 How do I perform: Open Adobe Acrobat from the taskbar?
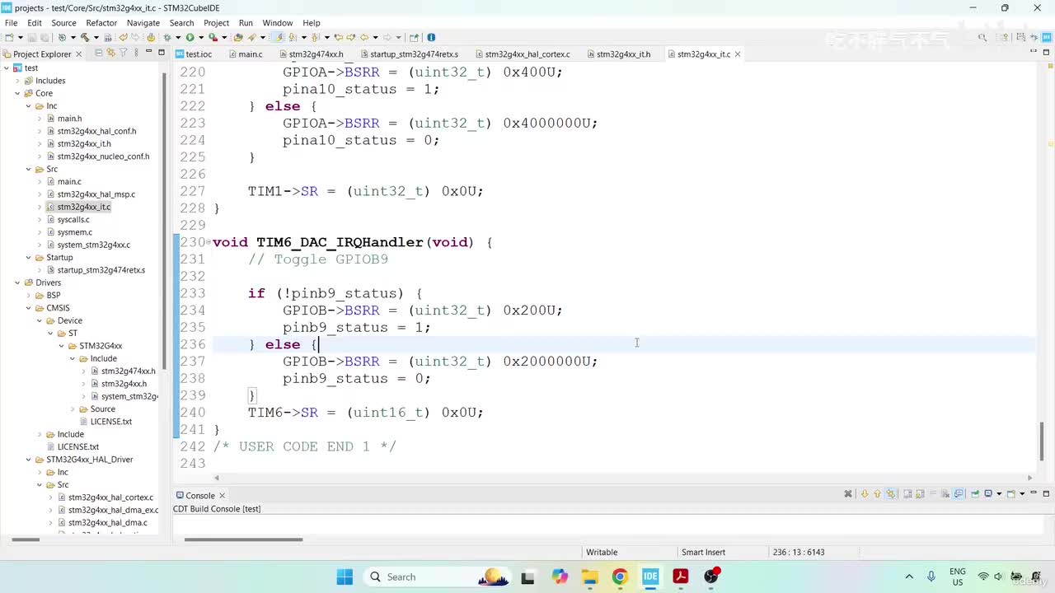(681, 577)
